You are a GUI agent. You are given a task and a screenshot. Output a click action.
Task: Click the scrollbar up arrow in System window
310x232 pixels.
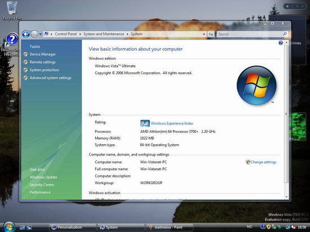coord(286,43)
